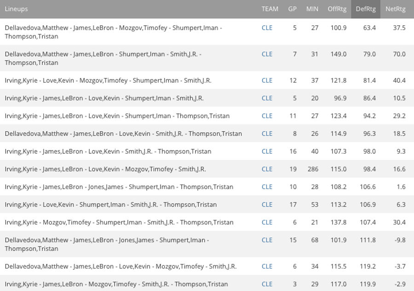Click CLE link in 16 GP row

point(267,151)
